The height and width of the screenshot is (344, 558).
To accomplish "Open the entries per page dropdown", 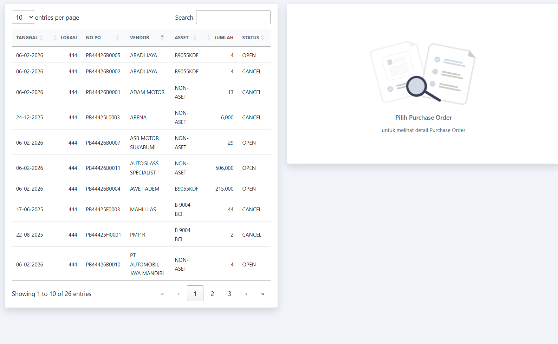I will coord(24,17).
